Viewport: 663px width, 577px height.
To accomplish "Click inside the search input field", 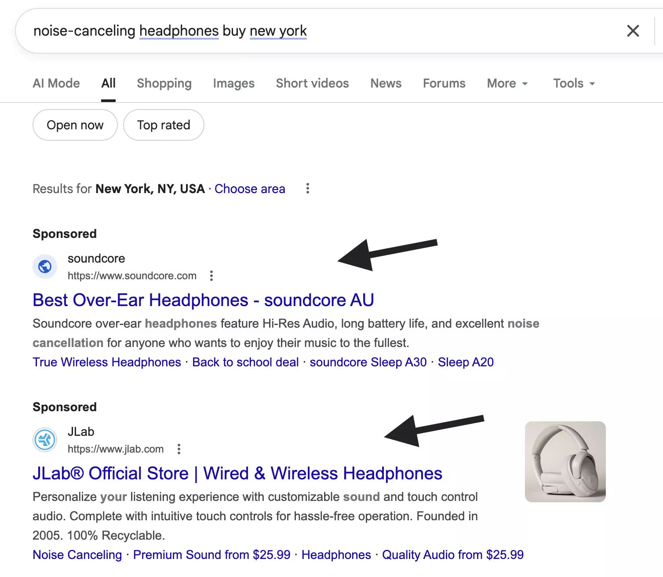I will 308,31.
